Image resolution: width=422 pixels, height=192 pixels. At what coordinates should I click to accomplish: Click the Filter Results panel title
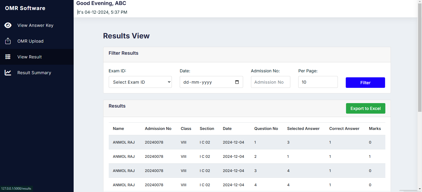pos(124,53)
